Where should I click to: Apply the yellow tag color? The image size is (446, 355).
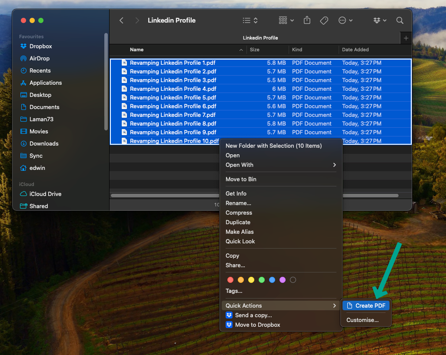coord(251,280)
